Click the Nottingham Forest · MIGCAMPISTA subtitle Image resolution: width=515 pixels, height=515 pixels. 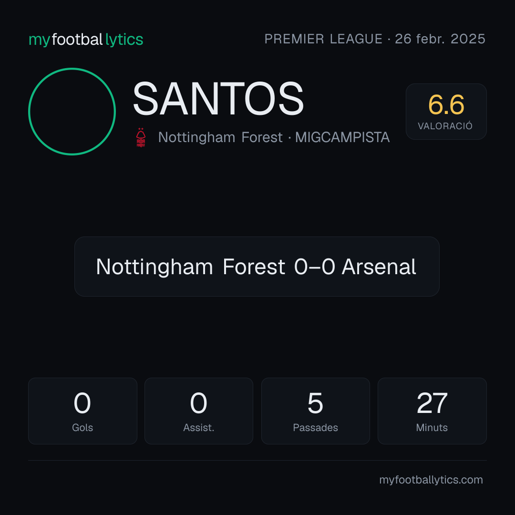coord(274,137)
